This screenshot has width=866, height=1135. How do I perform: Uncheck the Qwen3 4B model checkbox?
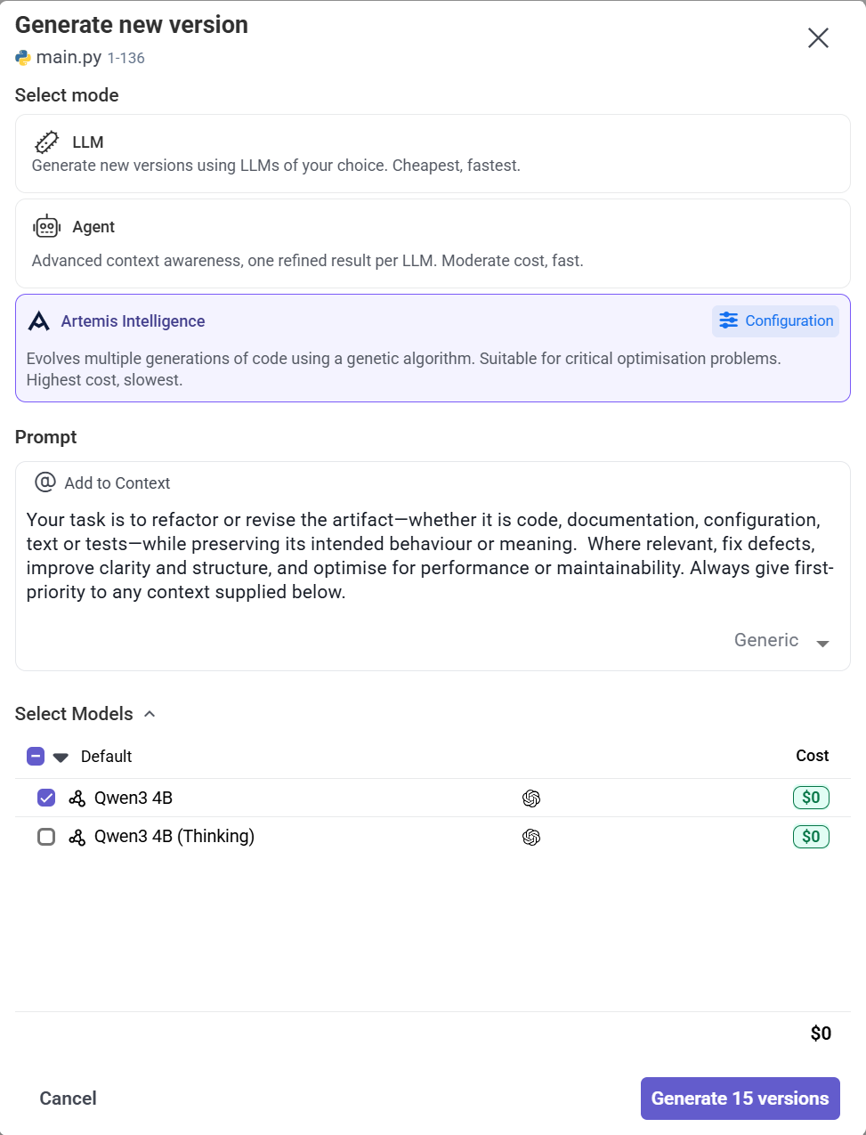pos(46,798)
